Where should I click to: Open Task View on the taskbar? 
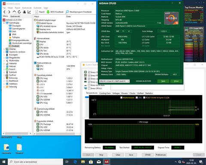pos(67,162)
